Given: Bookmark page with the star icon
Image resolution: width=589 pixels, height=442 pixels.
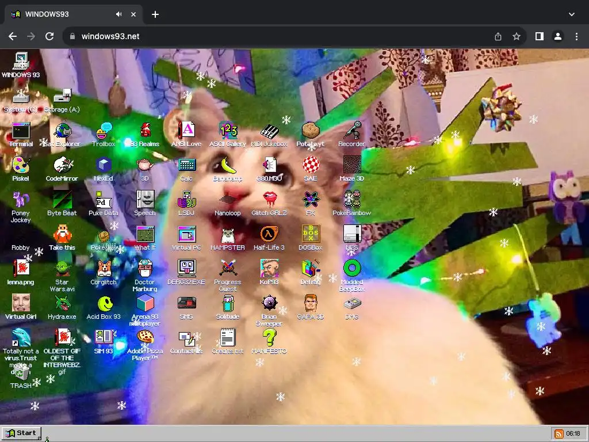Looking at the screenshot, I should point(517,36).
